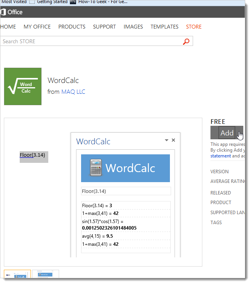The width and height of the screenshot is (251, 284).
Task: Open the HOME navigation tab
Action: (8, 27)
